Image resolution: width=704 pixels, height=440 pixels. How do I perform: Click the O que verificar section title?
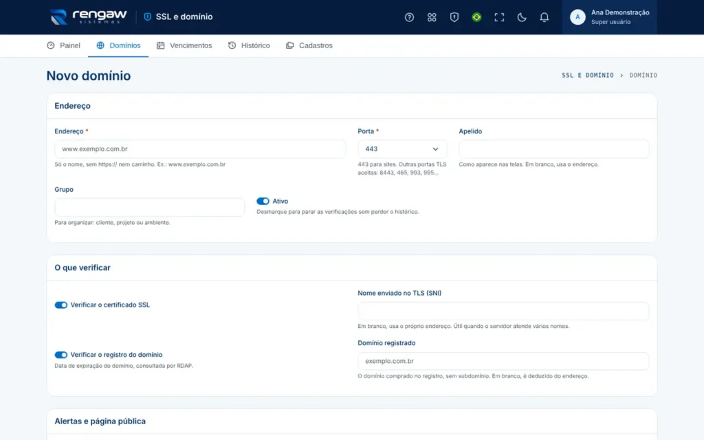pos(82,267)
